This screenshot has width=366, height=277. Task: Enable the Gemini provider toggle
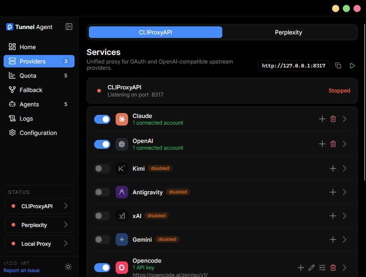[x=102, y=239]
